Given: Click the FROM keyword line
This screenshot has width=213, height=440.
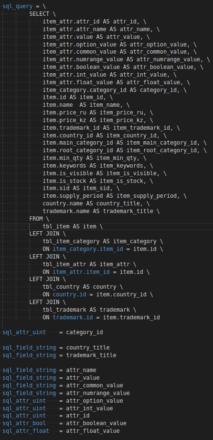Looking at the screenshot, I should pyautogui.click(x=39, y=218).
